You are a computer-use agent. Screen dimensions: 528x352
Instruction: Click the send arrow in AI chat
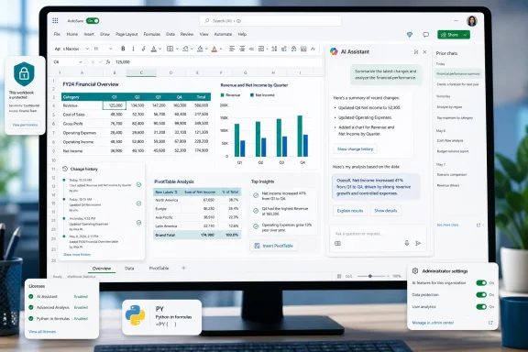pyautogui.click(x=418, y=243)
